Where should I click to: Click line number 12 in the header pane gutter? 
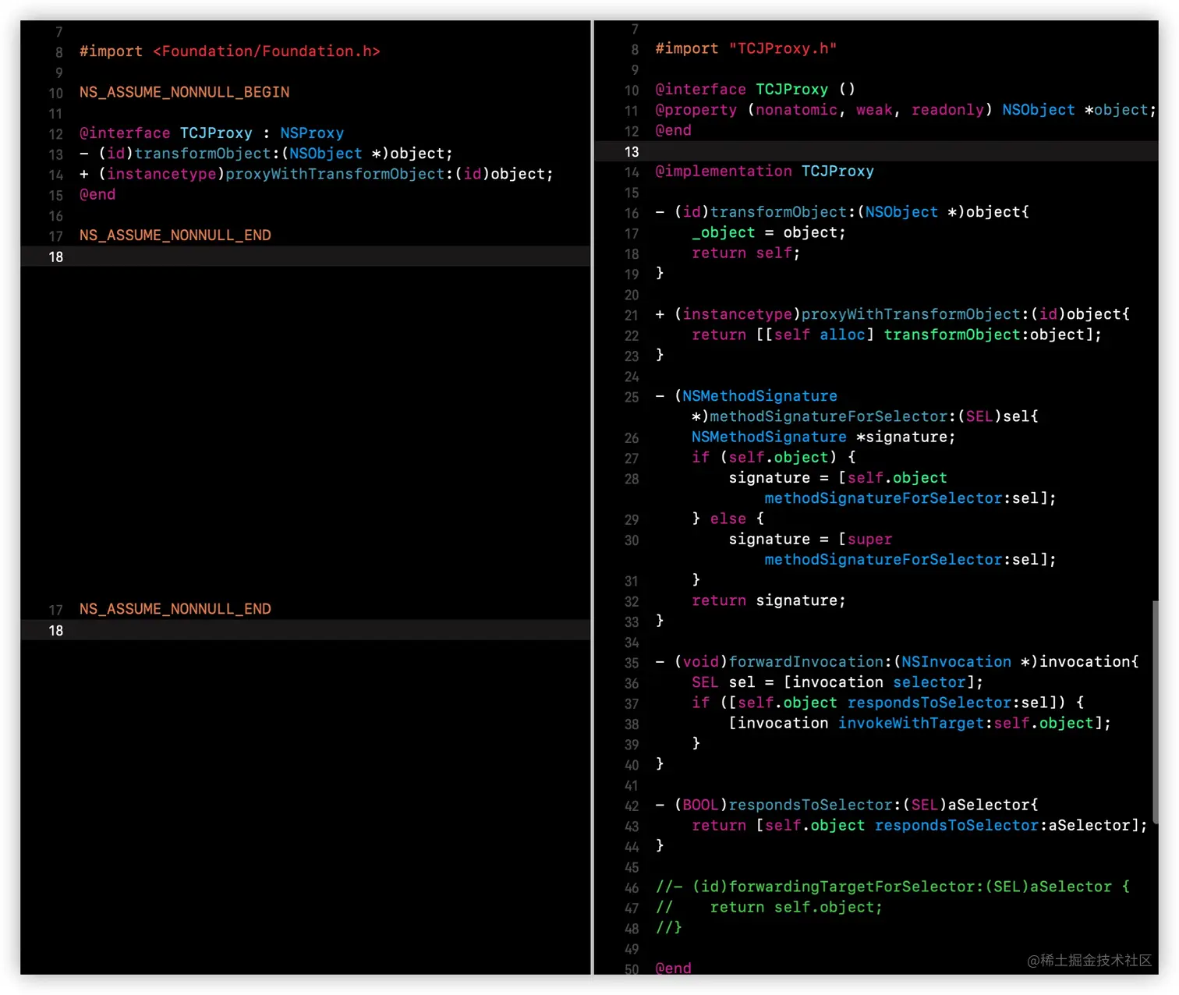(x=56, y=134)
